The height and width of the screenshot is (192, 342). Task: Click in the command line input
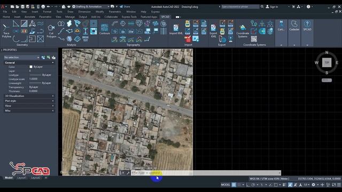coord(206,173)
